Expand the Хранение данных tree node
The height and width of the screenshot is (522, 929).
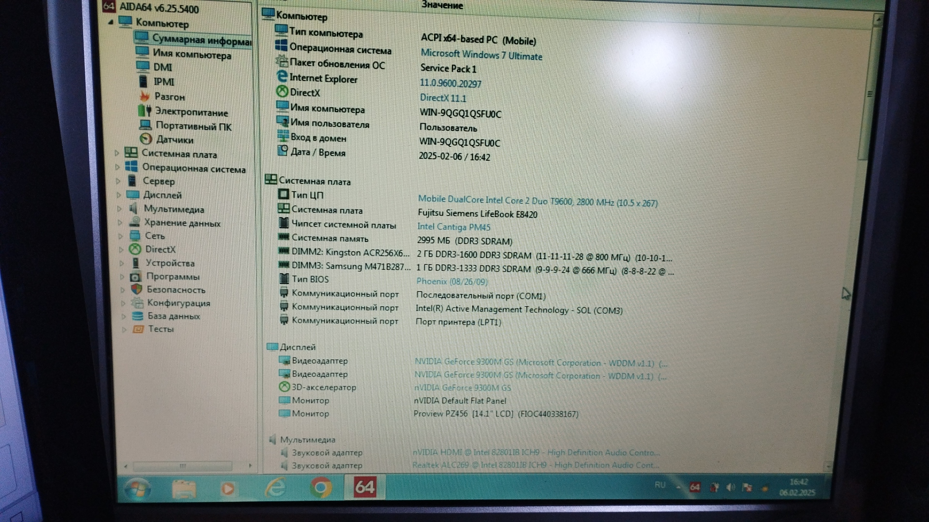(x=120, y=223)
